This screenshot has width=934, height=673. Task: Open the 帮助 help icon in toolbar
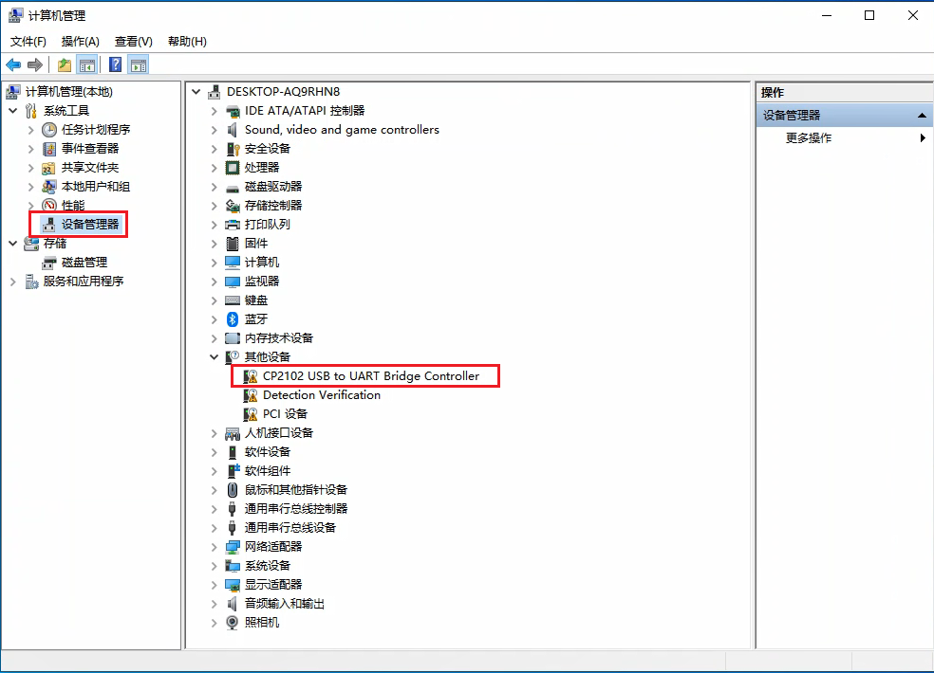point(115,64)
